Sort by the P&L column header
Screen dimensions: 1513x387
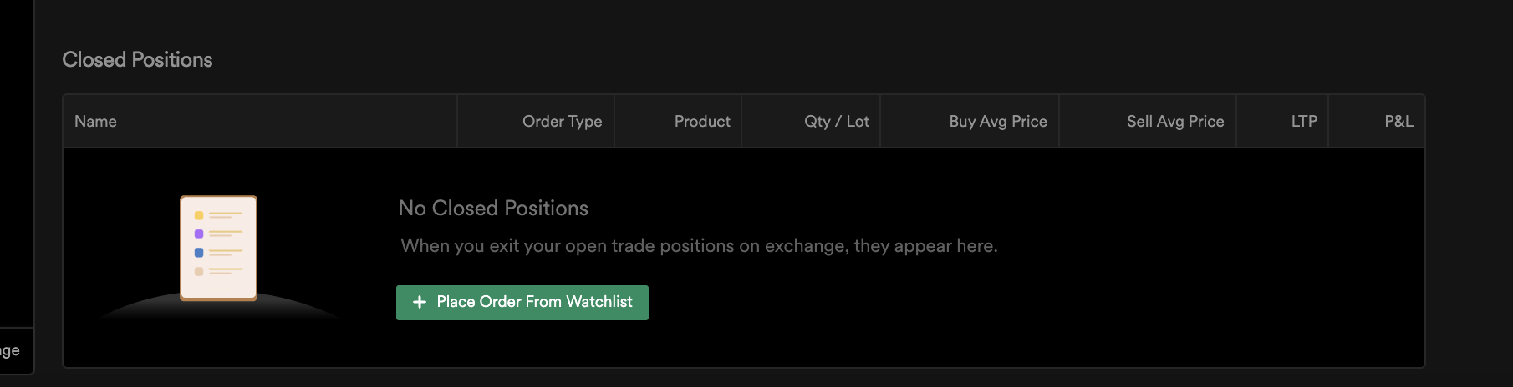(1398, 121)
